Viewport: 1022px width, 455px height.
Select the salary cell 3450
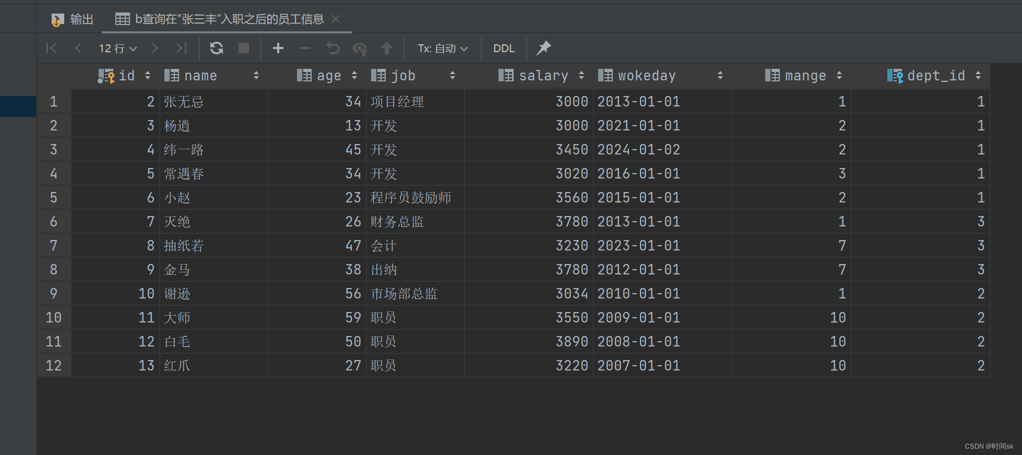(529, 150)
